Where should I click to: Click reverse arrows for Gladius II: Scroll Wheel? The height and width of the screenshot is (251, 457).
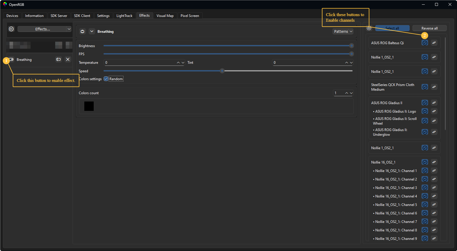point(434,121)
